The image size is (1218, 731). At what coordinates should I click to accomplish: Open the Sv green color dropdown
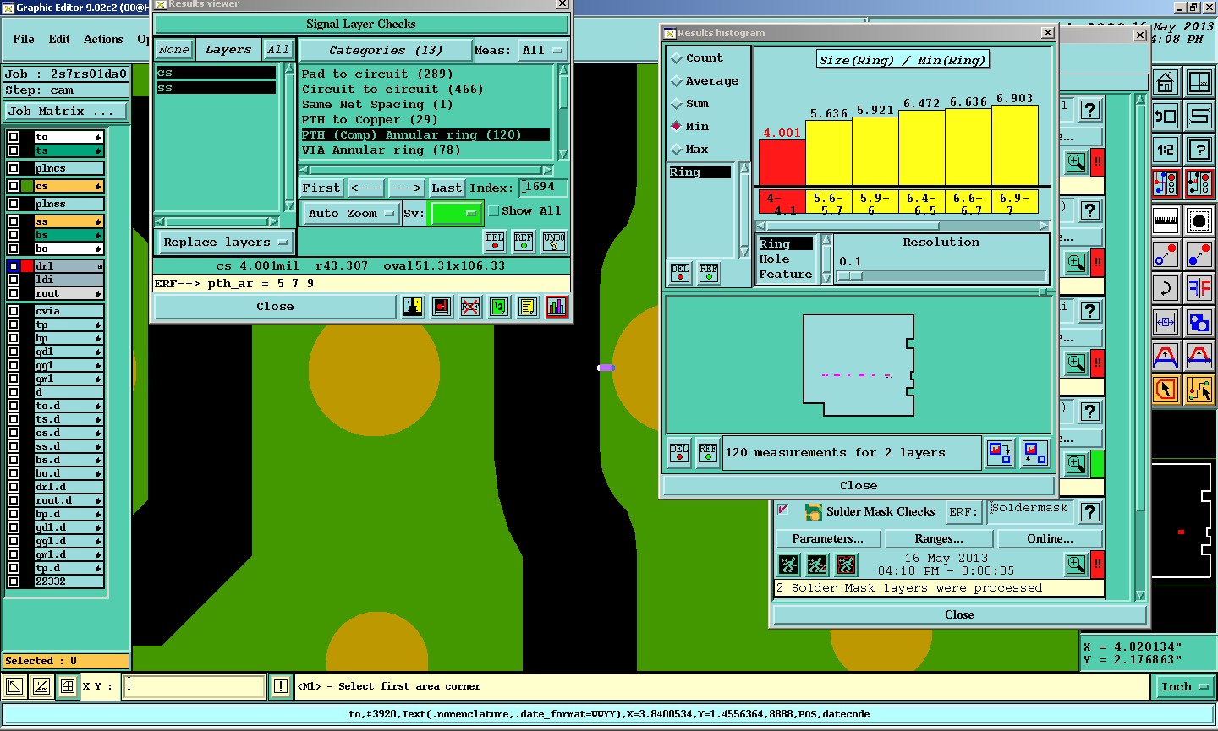tap(456, 214)
